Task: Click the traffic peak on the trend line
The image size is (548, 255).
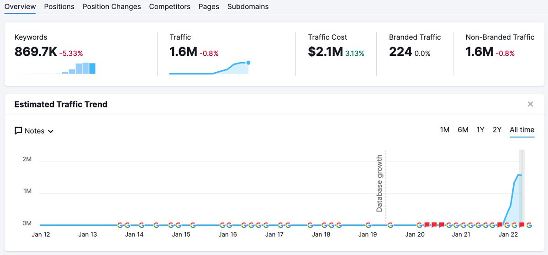Action: pyautogui.click(x=518, y=174)
